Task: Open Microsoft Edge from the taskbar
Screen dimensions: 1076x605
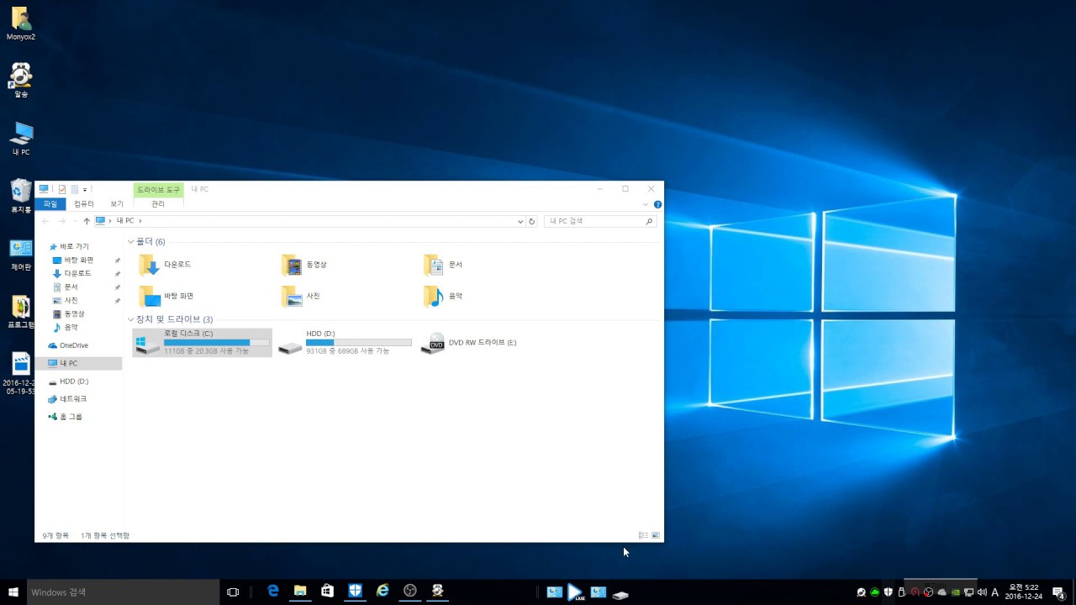Action: (272, 592)
